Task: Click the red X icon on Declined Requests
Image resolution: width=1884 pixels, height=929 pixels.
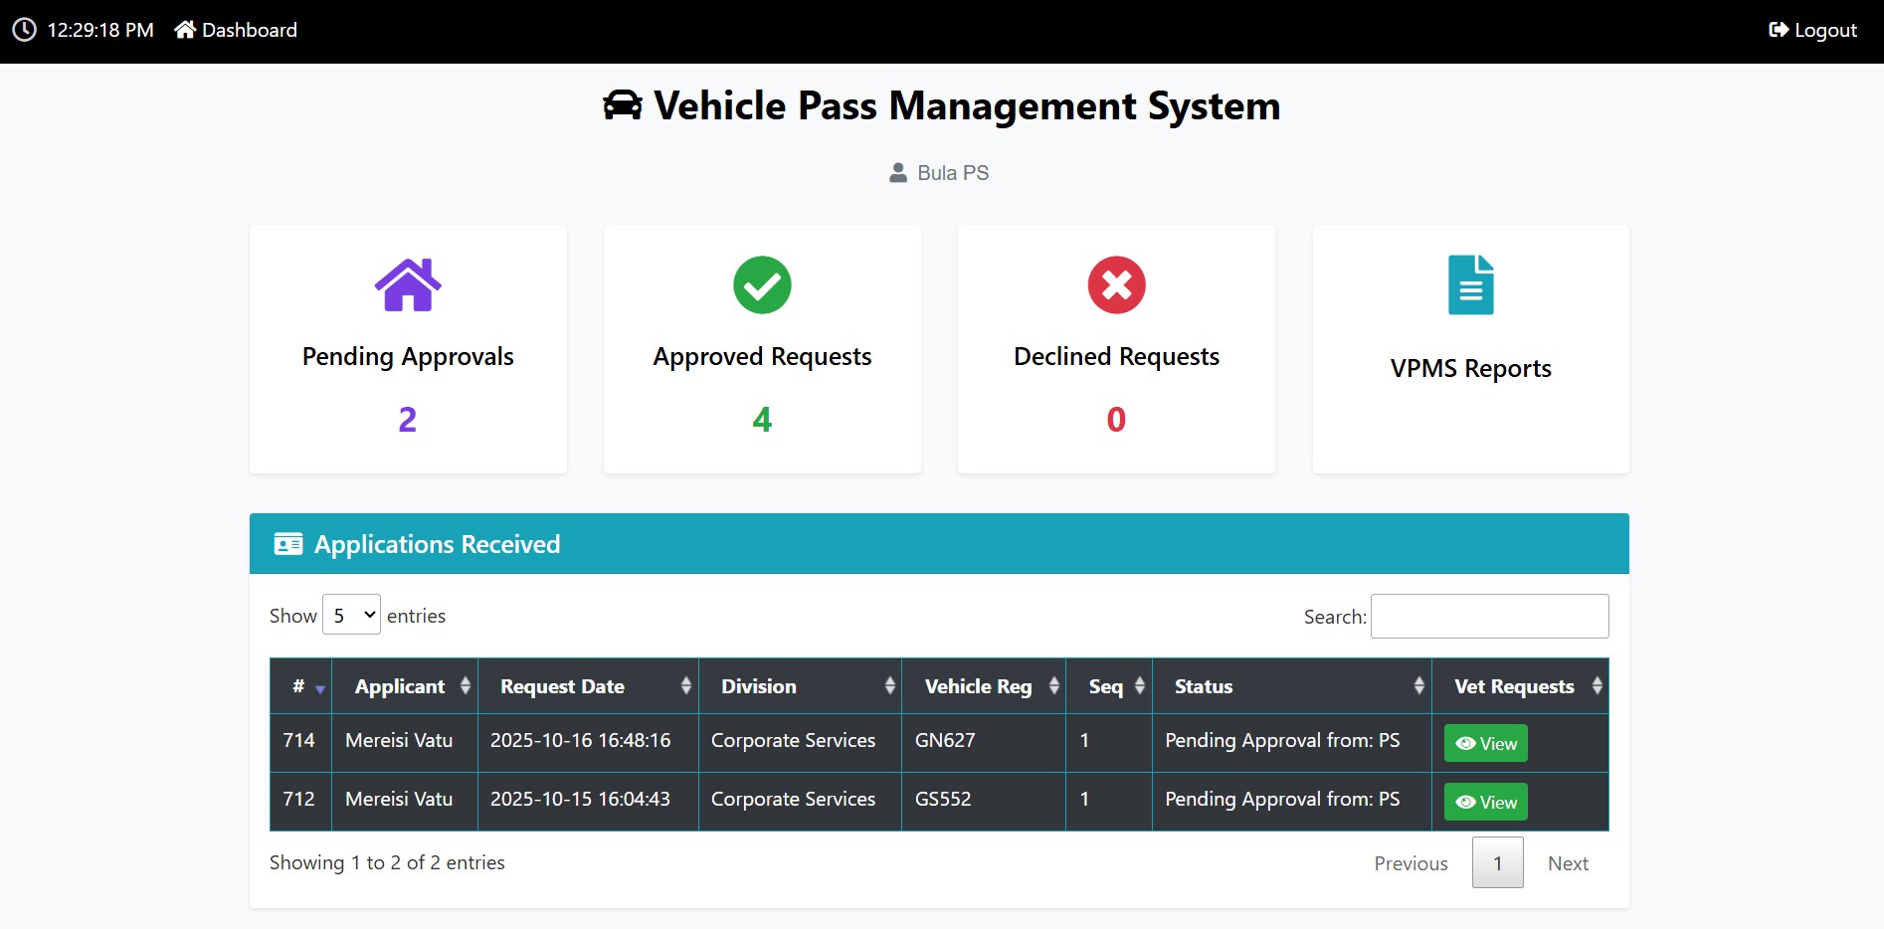Action: coord(1116,284)
